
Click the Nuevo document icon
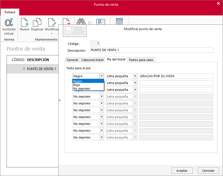pyautogui.click(x=24, y=22)
